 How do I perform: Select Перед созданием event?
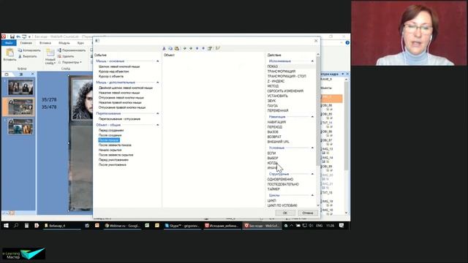tap(111, 131)
